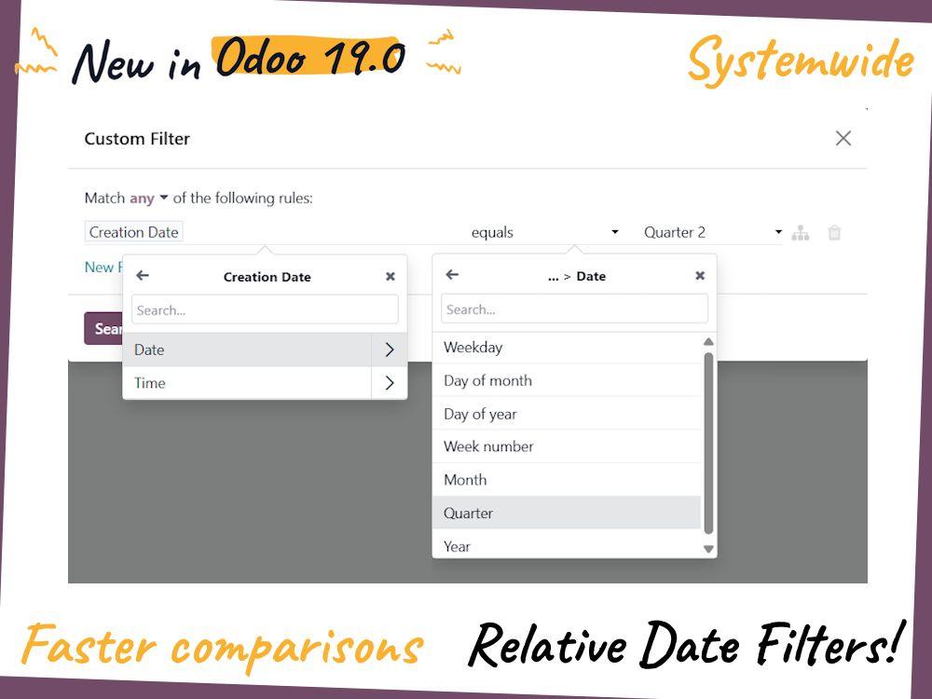Image resolution: width=932 pixels, height=699 pixels.
Task: Select Date in Creation Date popup
Action: tap(247, 349)
